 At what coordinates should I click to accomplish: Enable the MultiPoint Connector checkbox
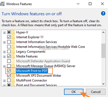pyautogui.click(x=9, y=80)
